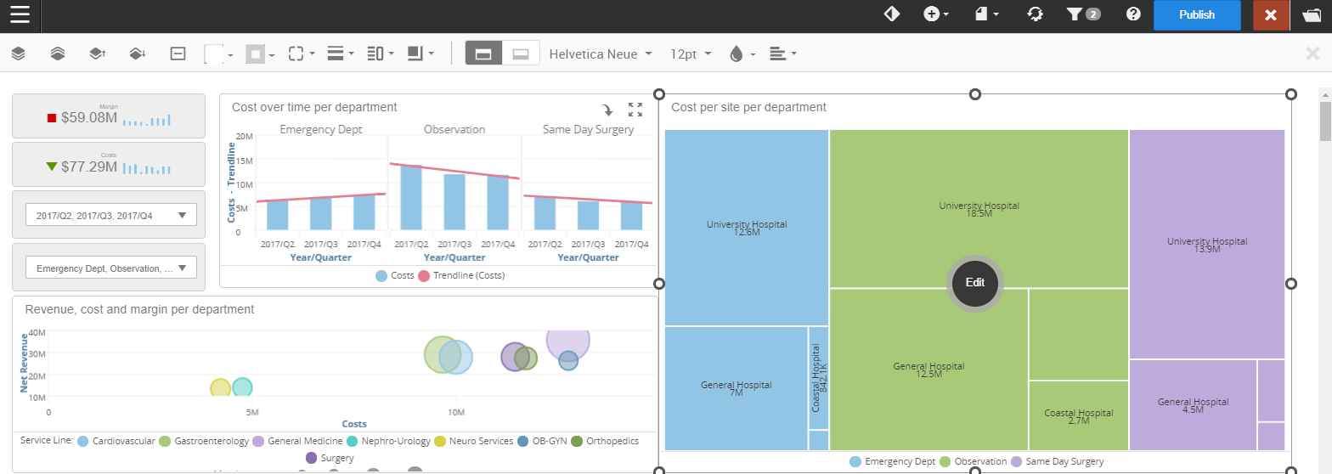Expand the Helvetica Neue font dropdown
Image resolution: width=1332 pixels, height=474 pixels.
coord(601,54)
